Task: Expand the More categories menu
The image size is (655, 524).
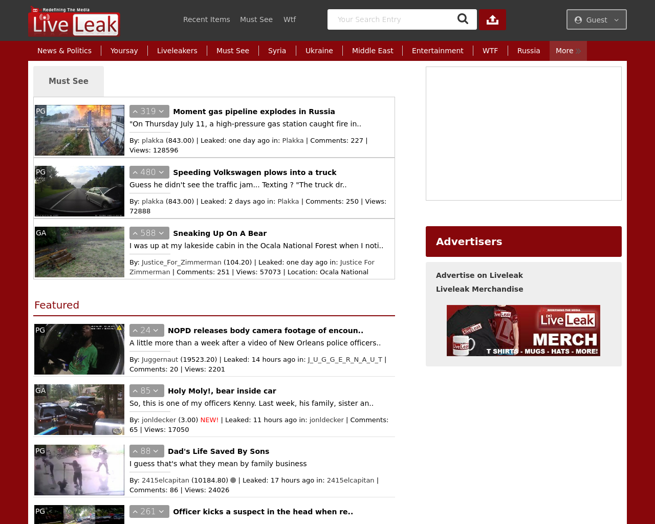Action: tap(568, 51)
